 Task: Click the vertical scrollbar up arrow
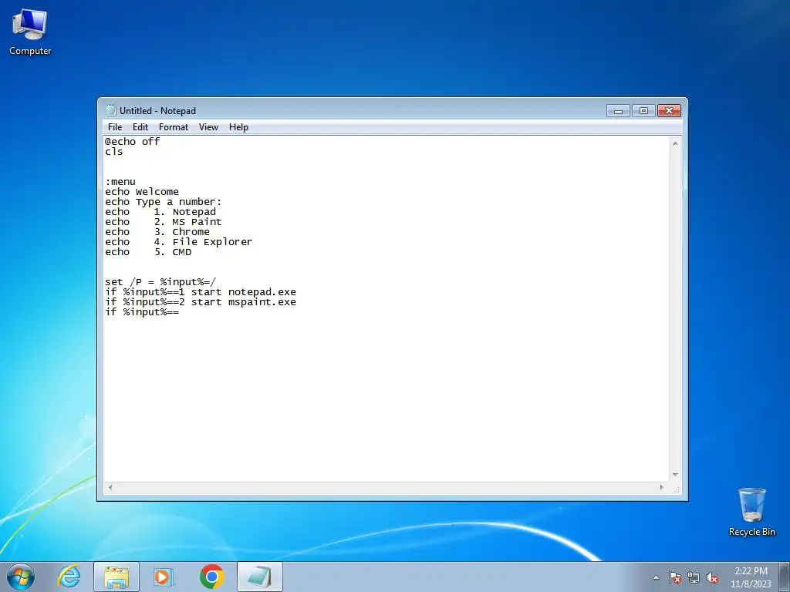point(675,143)
